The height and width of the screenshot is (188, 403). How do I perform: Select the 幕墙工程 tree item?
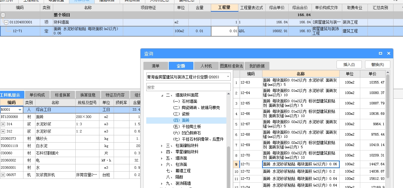click(179, 171)
